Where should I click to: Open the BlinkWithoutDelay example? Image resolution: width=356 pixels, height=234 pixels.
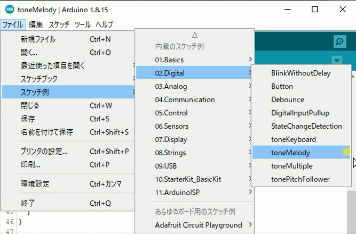click(x=301, y=73)
